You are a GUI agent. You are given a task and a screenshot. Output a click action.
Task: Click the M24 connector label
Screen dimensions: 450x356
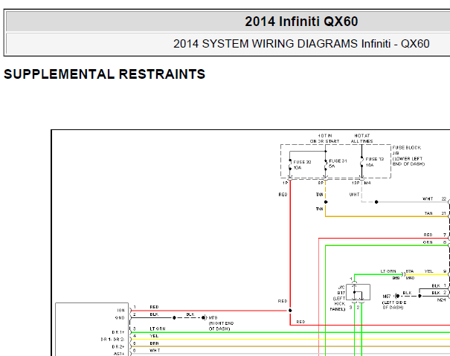coord(441,300)
